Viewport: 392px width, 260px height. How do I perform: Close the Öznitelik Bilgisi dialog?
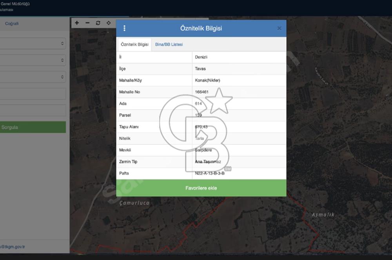click(x=279, y=28)
